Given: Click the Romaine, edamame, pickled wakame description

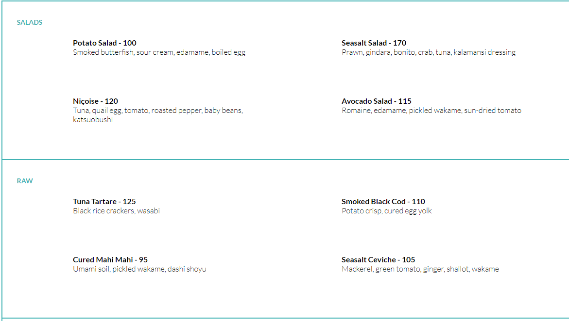Looking at the screenshot, I should [431, 111].
